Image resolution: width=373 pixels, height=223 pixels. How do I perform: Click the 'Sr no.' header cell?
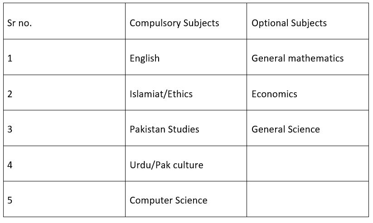[64, 21]
